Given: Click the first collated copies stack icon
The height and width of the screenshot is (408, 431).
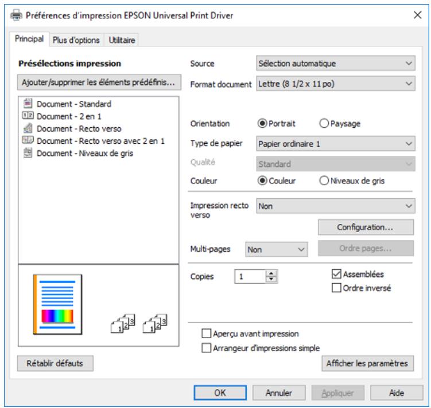Looking at the screenshot, I should point(123,323).
